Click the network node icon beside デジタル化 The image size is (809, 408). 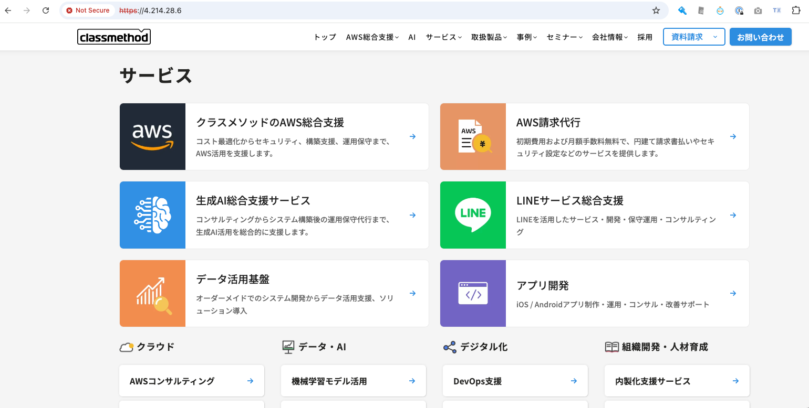point(450,347)
